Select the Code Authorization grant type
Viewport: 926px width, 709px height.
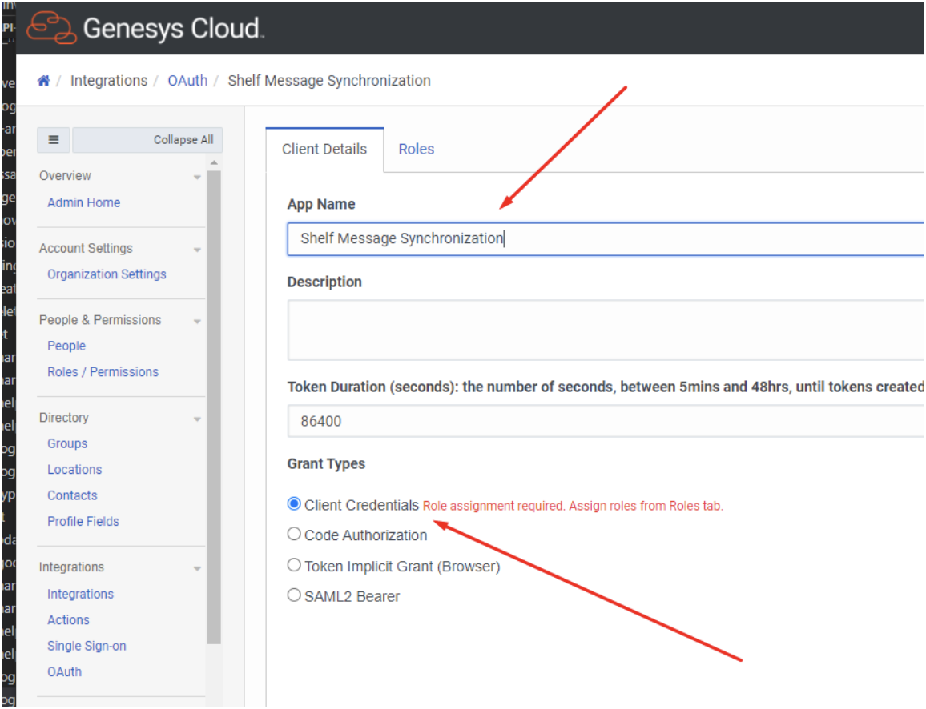(294, 534)
